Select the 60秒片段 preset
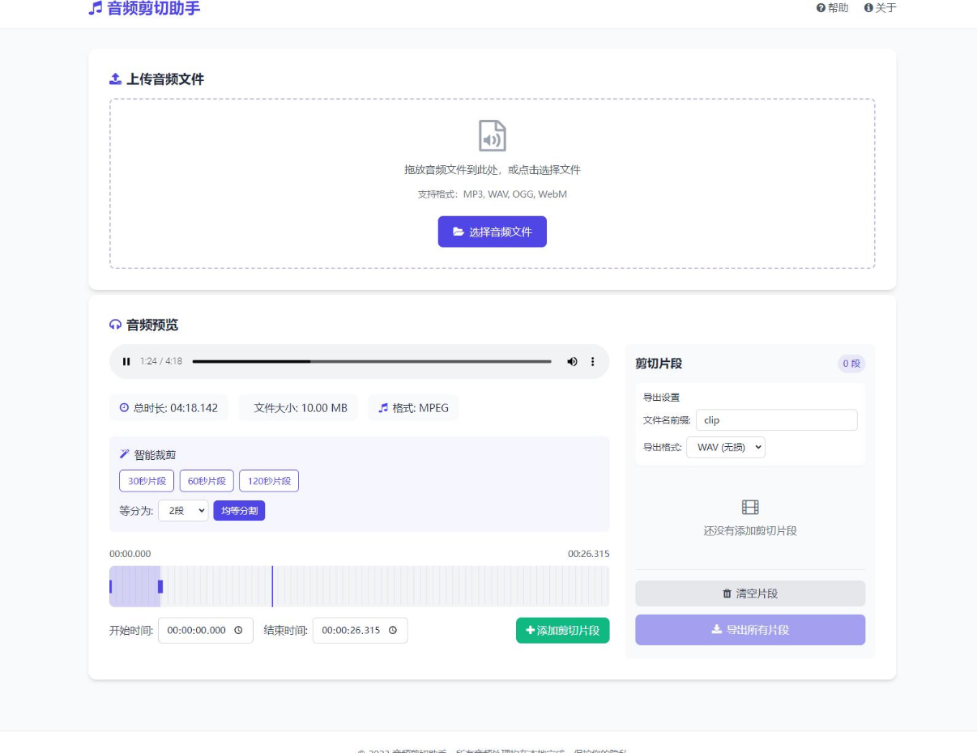Image resolution: width=977 pixels, height=753 pixels. 207,481
